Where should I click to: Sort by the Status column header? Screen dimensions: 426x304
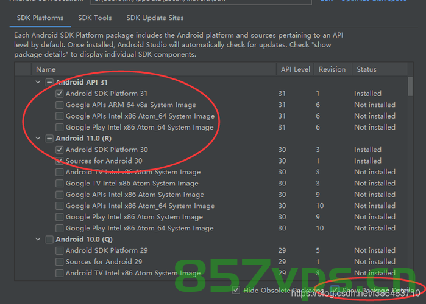click(380, 69)
